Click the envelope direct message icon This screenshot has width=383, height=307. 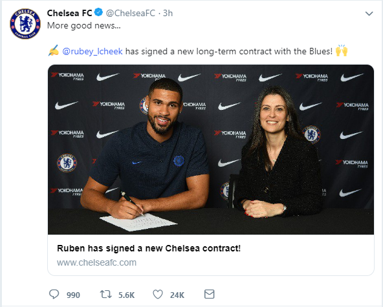[x=210, y=294]
